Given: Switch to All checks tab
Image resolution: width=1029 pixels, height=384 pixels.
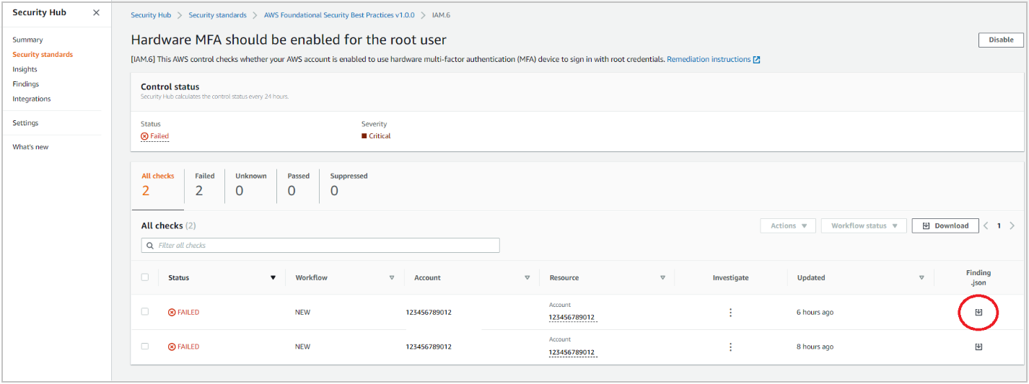Looking at the screenshot, I should [157, 184].
